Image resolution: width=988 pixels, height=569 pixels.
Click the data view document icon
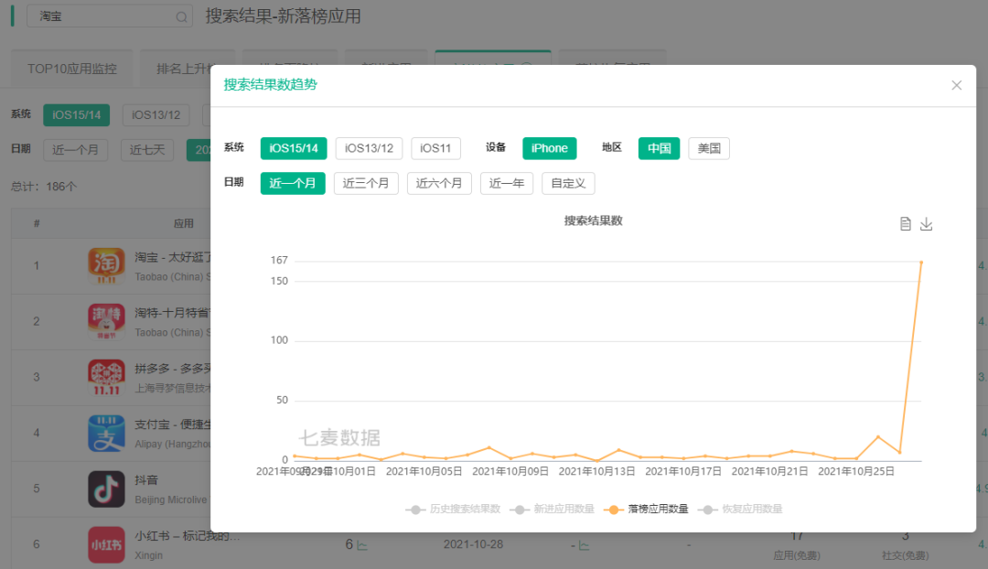click(x=906, y=224)
